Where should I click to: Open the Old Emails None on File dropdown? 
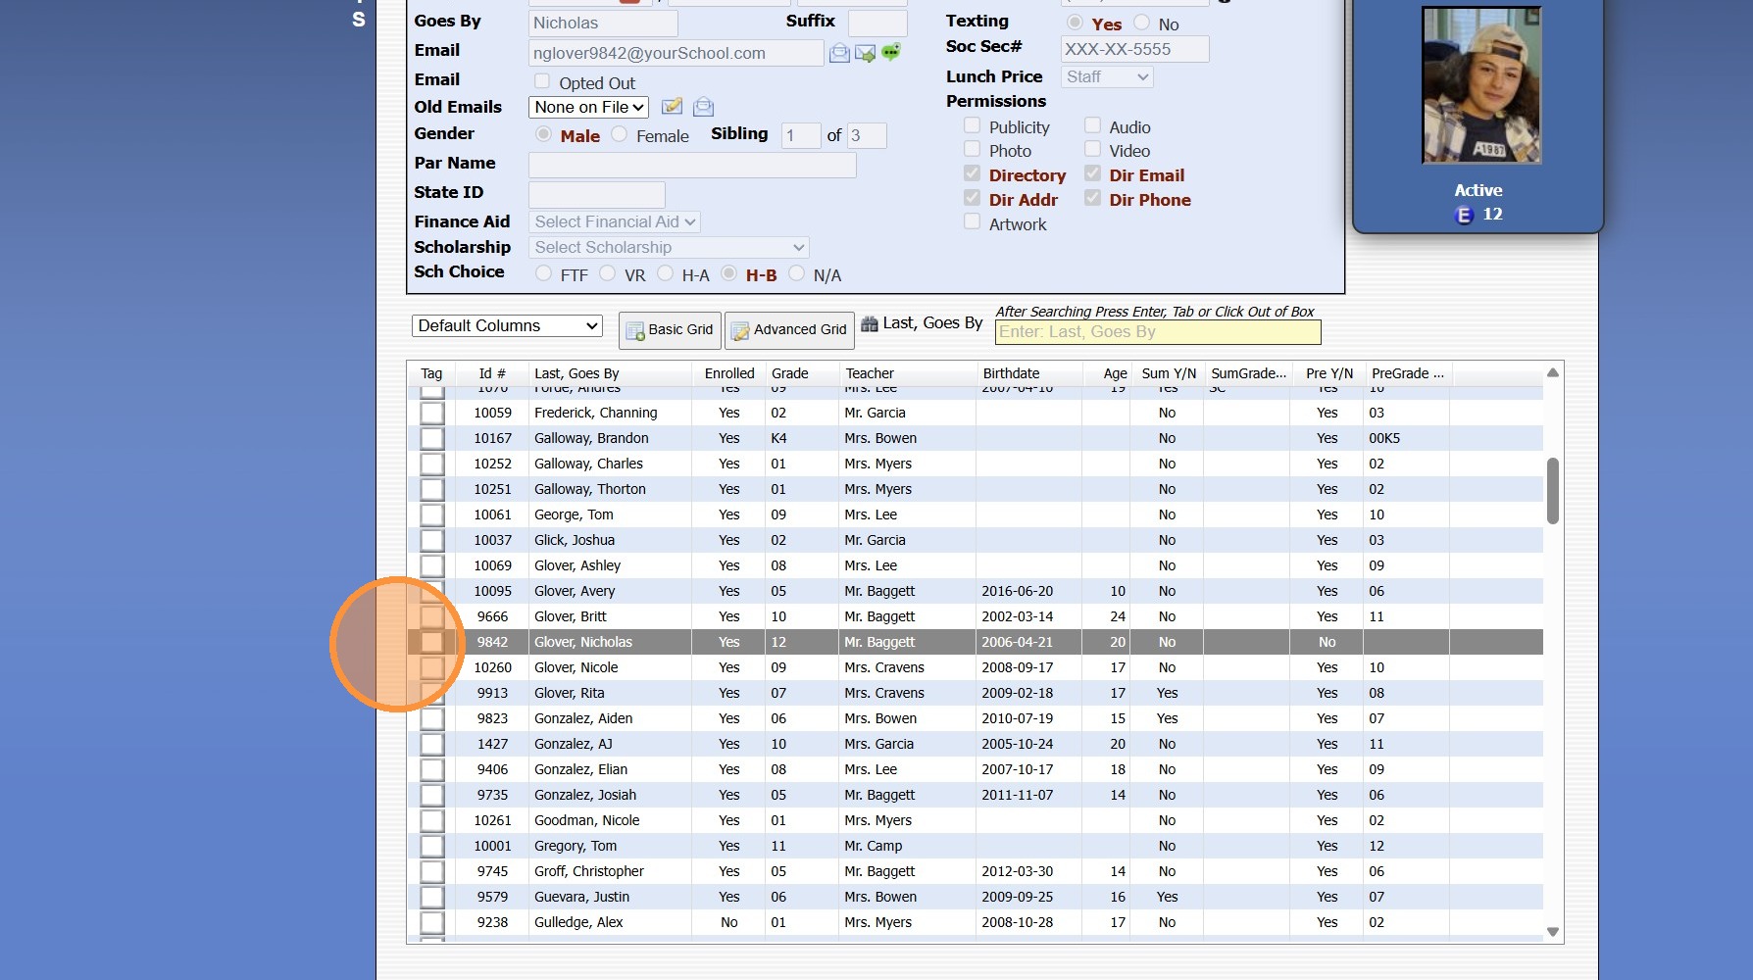tap(589, 107)
